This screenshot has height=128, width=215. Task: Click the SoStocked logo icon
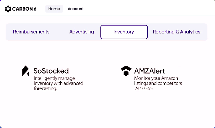[26, 71]
